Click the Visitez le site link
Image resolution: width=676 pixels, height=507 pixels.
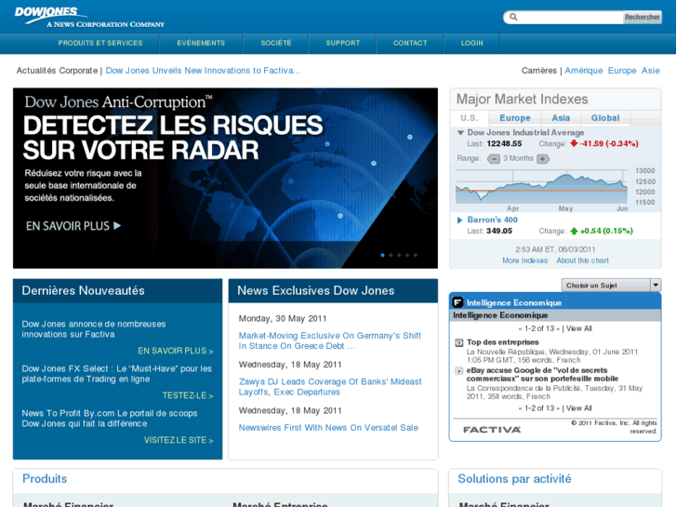pos(179,440)
